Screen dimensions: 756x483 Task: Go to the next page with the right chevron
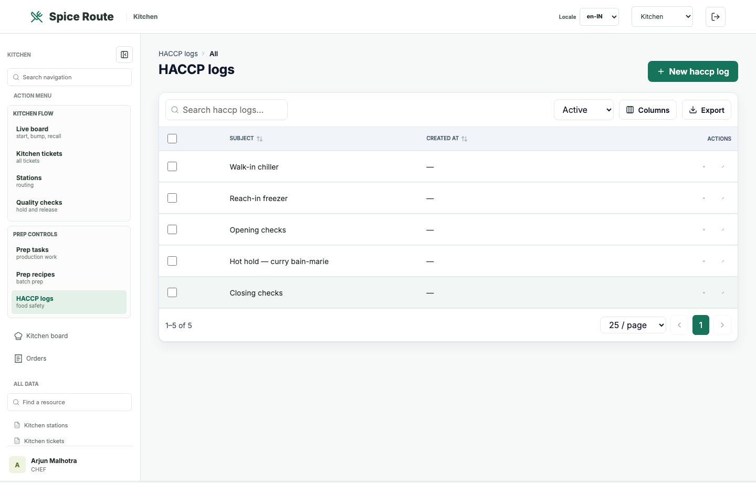[x=722, y=325]
